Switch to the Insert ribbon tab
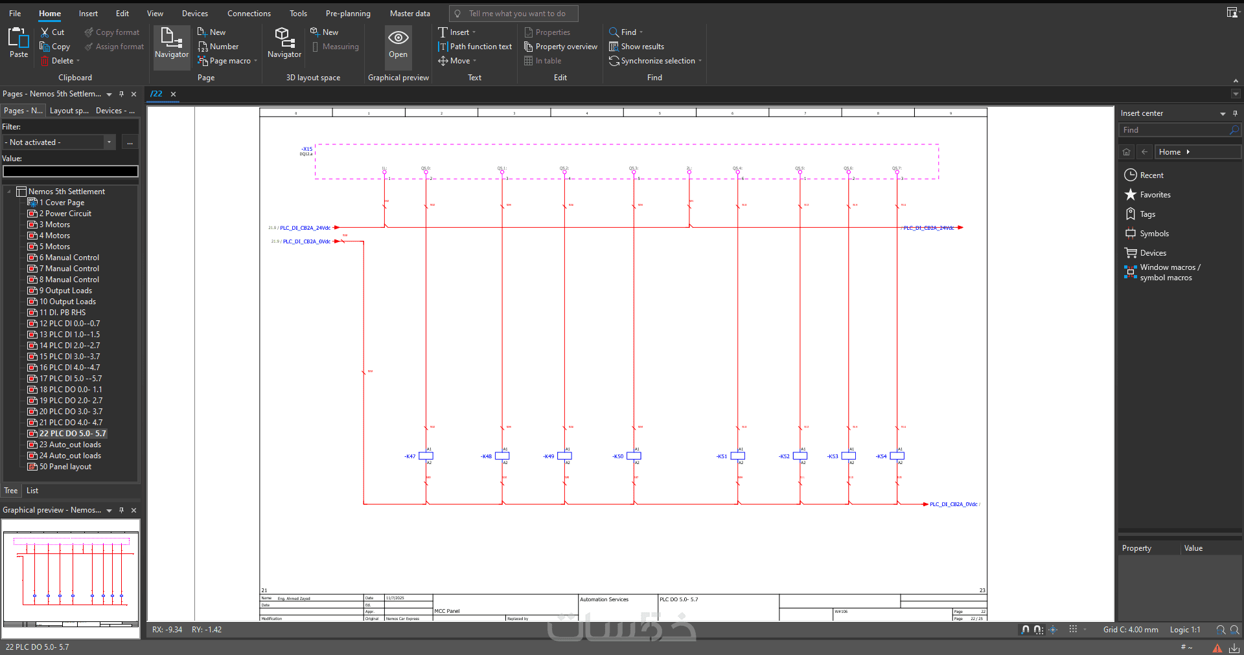Image resolution: width=1244 pixels, height=655 pixels. point(88,13)
